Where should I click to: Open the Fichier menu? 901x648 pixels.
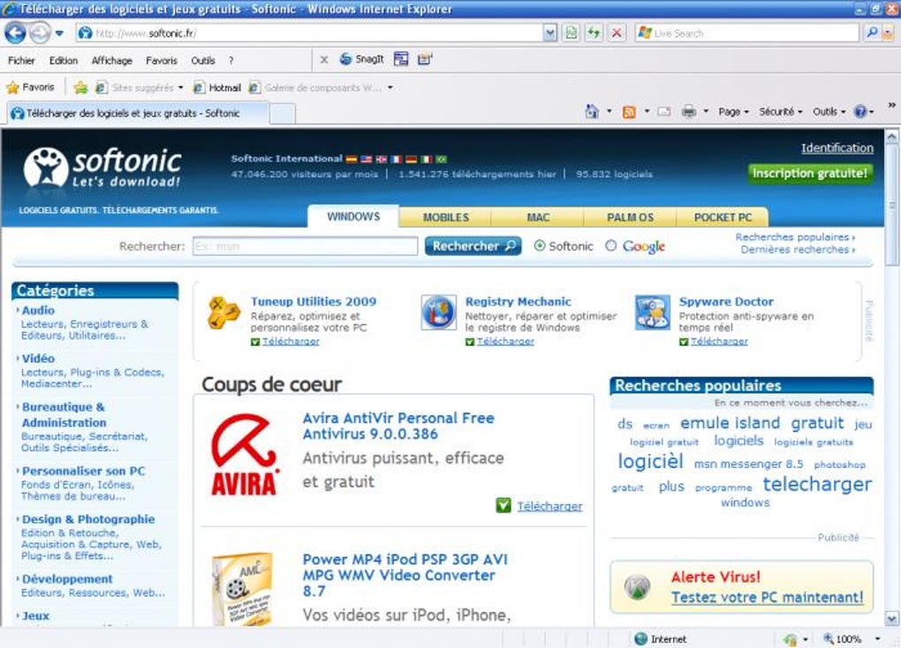click(21, 60)
